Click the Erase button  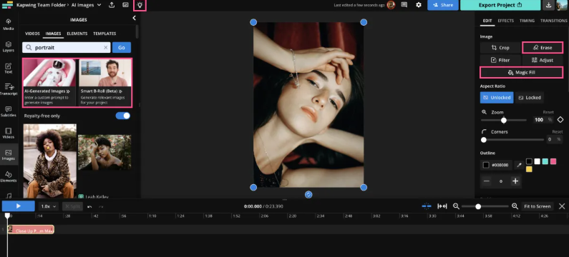point(543,47)
